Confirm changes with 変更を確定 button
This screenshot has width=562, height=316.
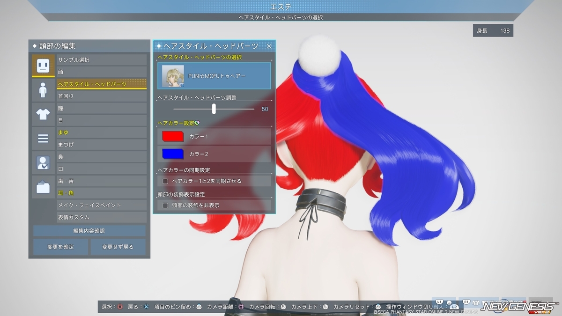(60, 247)
